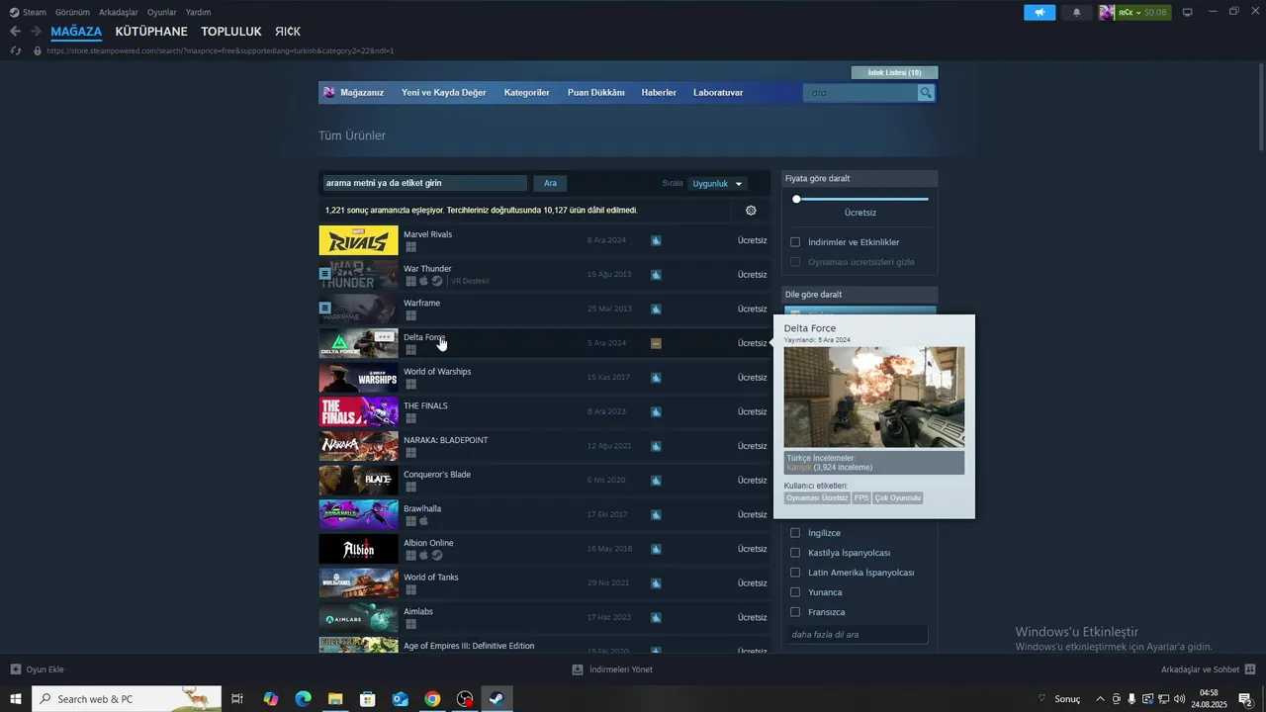The height and width of the screenshot is (712, 1266).
Task: Check the Yunanca language filter
Action: coord(795,592)
